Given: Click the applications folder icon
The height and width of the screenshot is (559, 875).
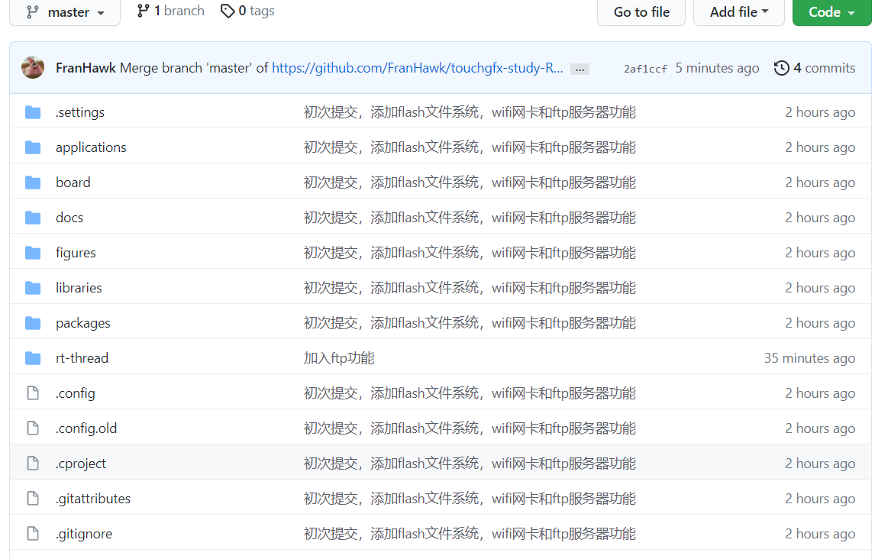Looking at the screenshot, I should point(33,148).
